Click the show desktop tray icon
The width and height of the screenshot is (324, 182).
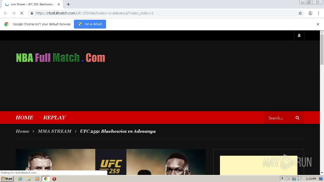pos(321,179)
